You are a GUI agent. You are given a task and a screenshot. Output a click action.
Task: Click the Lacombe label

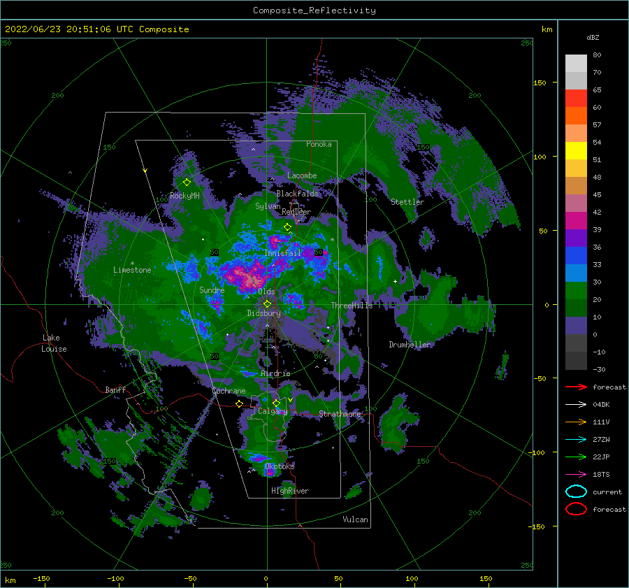[x=302, y=175]
